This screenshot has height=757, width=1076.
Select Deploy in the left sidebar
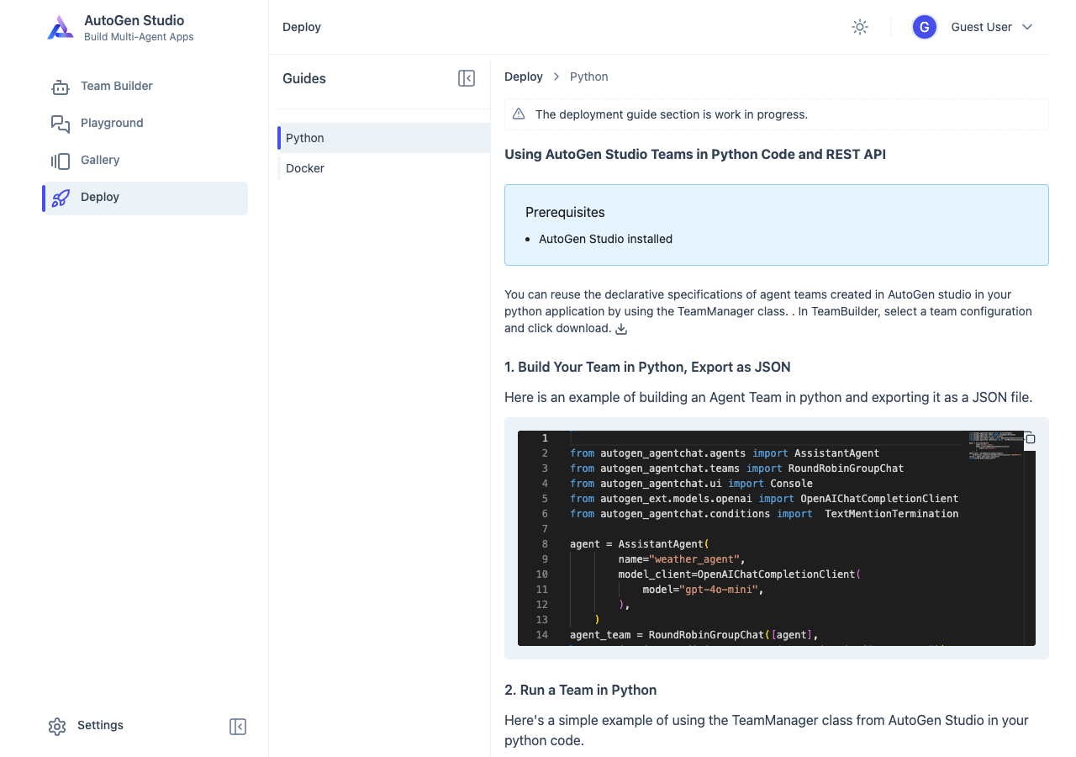coord(145,198)
